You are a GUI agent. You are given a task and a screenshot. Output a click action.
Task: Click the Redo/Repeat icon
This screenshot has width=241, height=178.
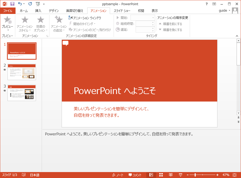click(30, 4)
